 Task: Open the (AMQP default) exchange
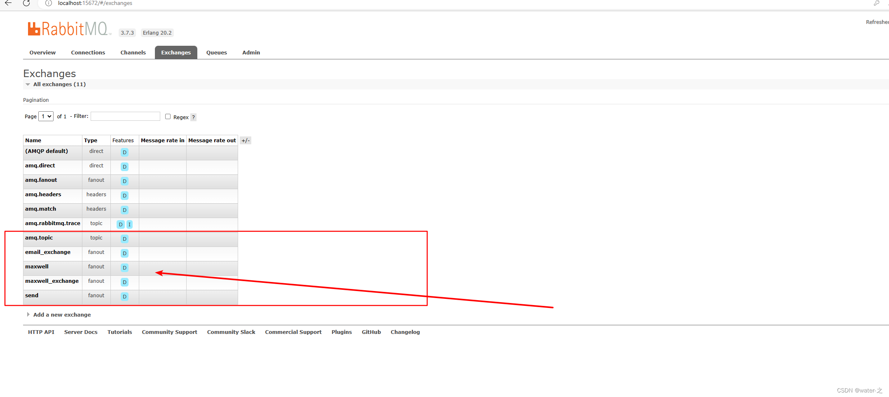(47, 151)
